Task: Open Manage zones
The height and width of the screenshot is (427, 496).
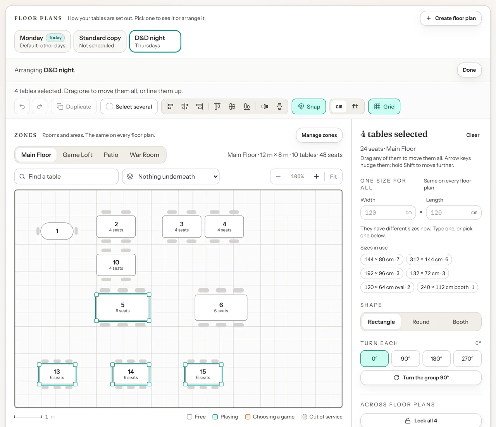Action: click(x=319, y=135)
